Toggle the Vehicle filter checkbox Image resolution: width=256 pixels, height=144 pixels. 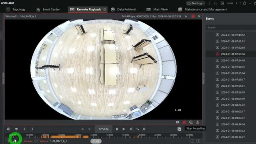coord(36,141)
